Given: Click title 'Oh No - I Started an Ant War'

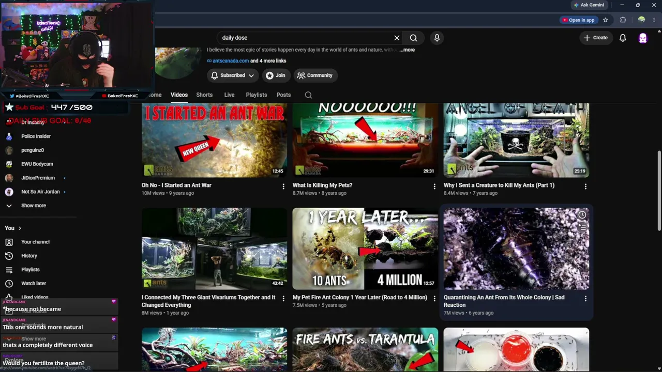Looking at the screenshot, I should pos(176,185).
